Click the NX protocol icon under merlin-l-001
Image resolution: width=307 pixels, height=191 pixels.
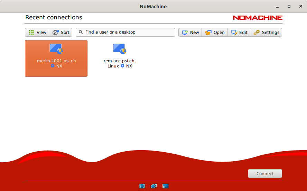53,66
